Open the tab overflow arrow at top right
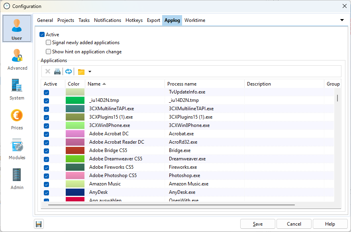Image resolution: width=351 pixels, height=232 pixels. point(342,20)
